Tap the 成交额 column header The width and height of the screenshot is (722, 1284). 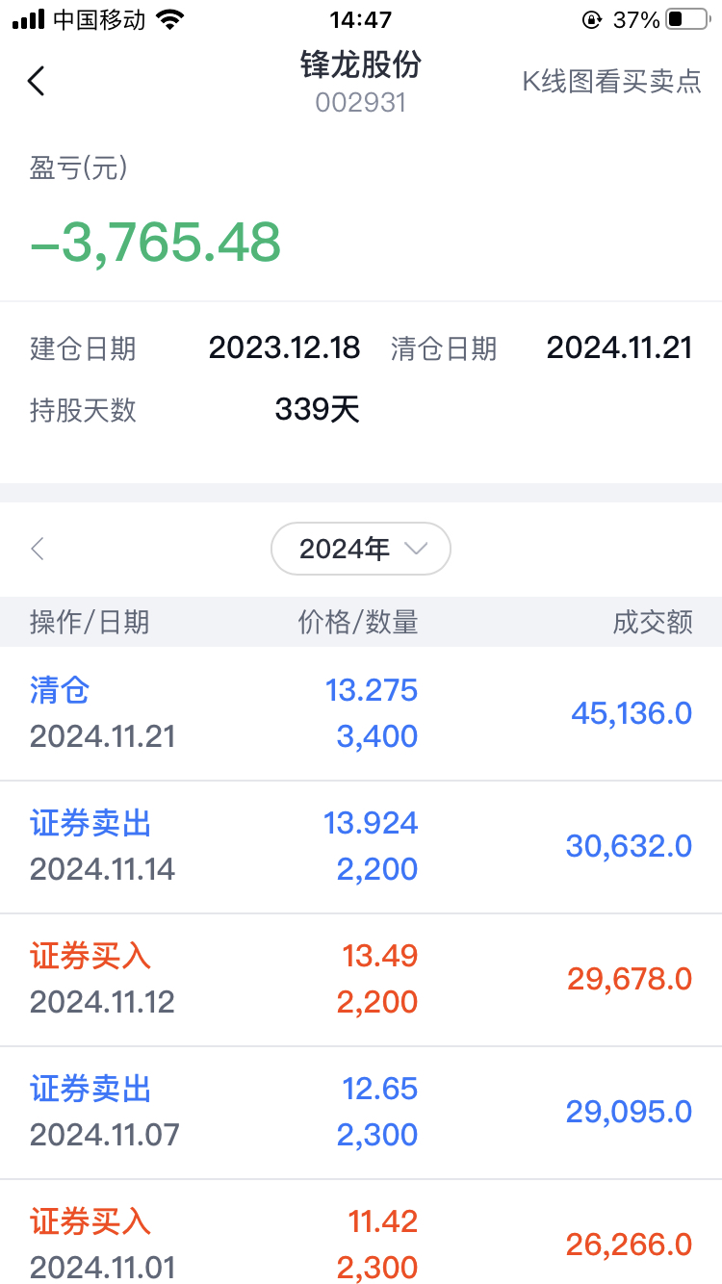[652, 622]
